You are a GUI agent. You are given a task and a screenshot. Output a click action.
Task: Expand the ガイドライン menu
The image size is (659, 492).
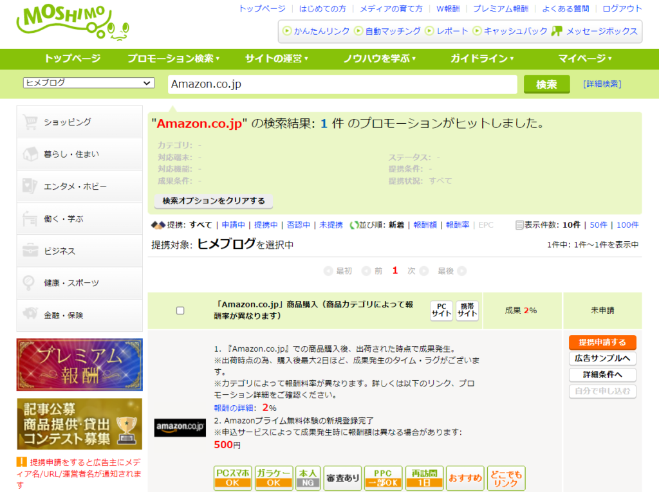click(481, 59)
